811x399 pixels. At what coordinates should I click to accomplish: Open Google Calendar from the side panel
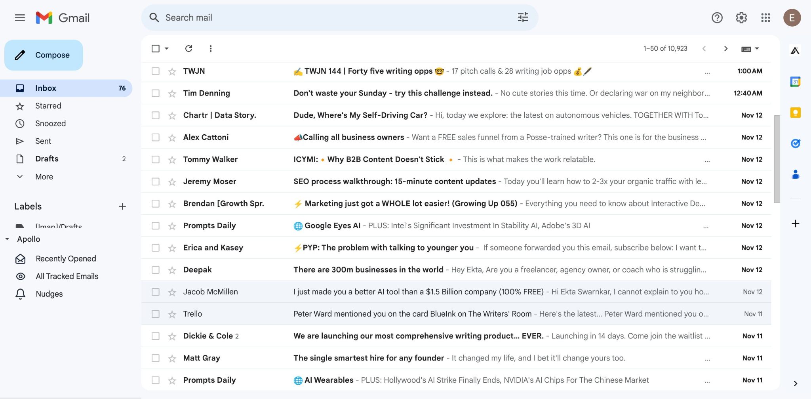[x=795, y=81]
